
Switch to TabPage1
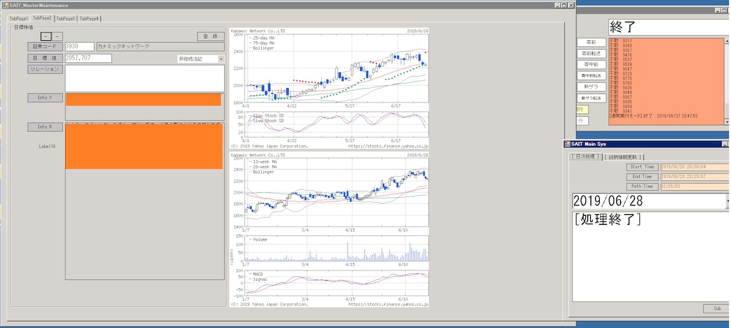click(x=19, y=19)
